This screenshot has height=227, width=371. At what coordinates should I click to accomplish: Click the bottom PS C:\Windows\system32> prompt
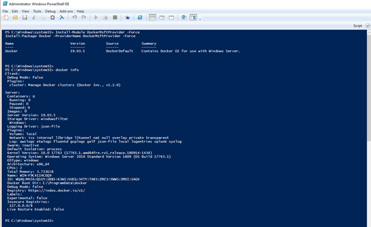30,221
